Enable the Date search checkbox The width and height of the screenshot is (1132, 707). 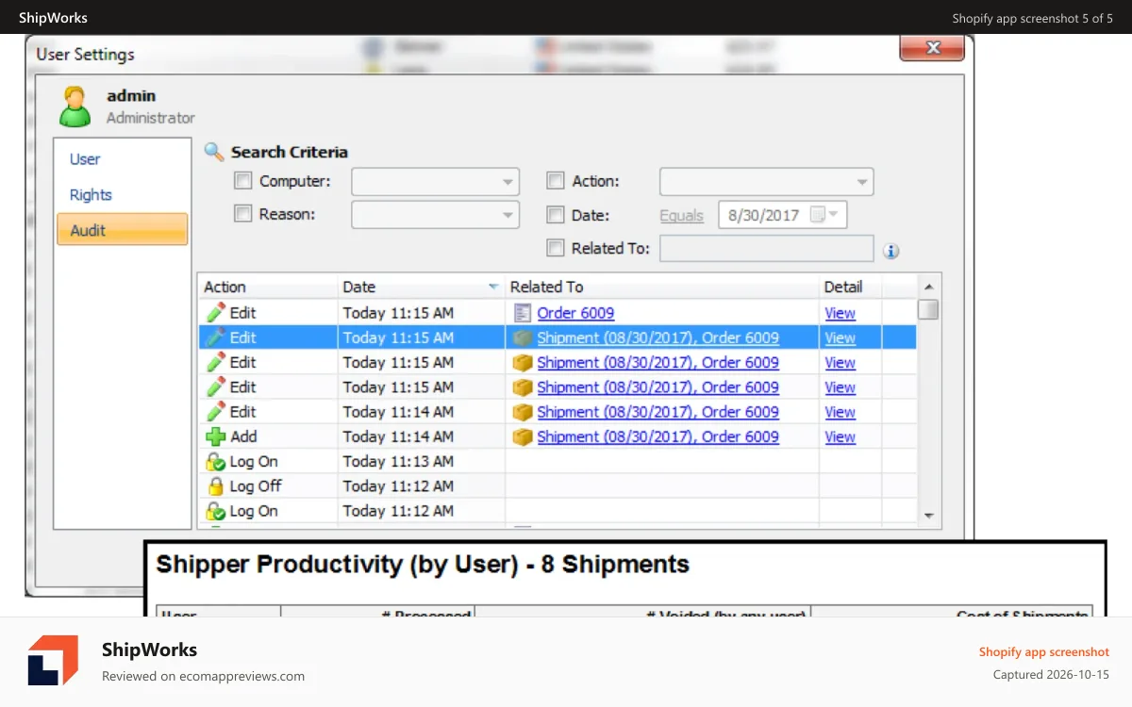click(556, 215)
